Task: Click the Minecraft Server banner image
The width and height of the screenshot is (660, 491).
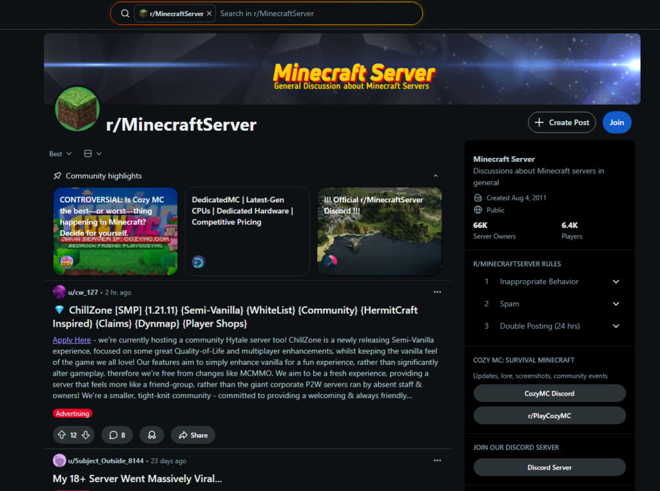Action: pyautogui.click(x=342, y=69)
